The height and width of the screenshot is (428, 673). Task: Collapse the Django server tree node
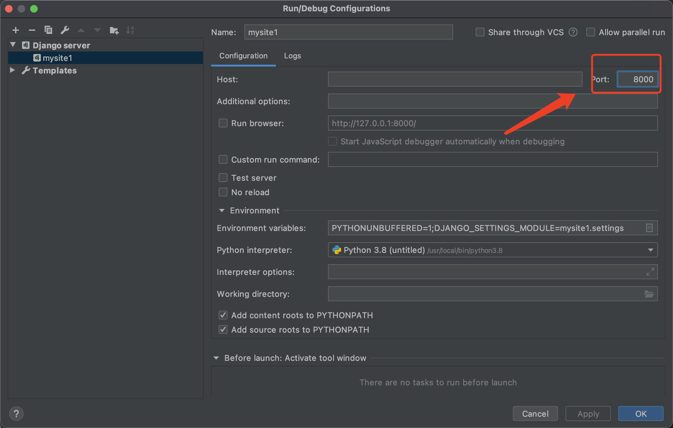tap(13, 45)
